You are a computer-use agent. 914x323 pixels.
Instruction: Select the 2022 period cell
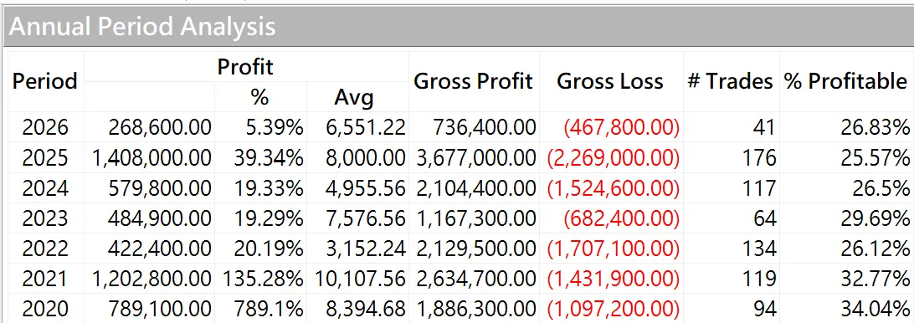(45, 249)
